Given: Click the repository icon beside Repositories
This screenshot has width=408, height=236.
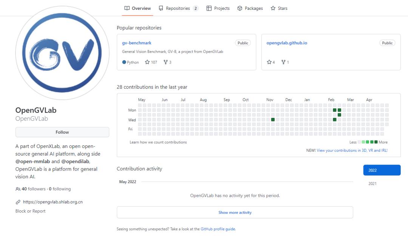Looking at the screenshot, I should pos(161,8).
